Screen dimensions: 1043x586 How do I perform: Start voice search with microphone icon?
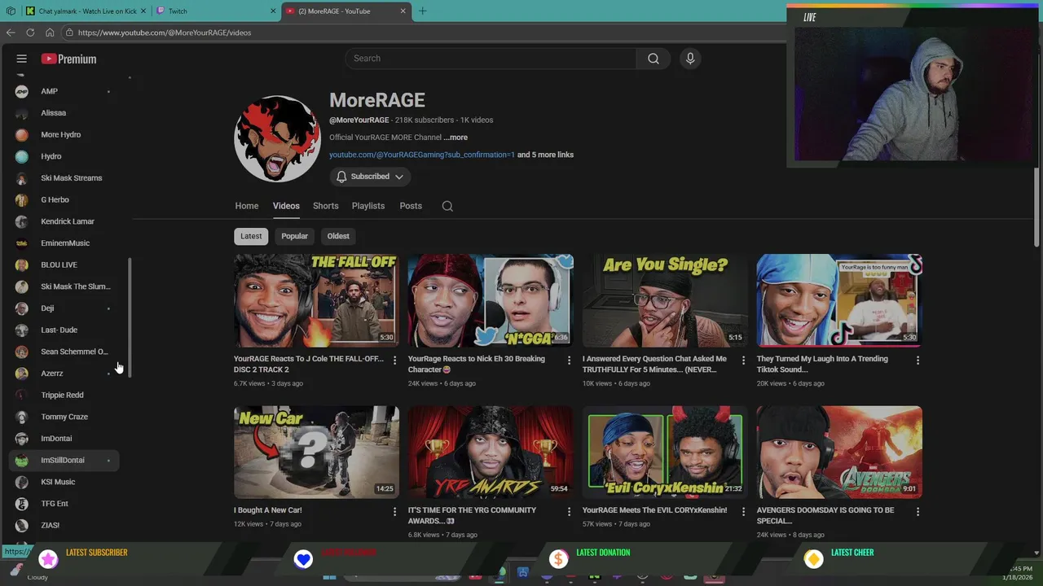690,59
